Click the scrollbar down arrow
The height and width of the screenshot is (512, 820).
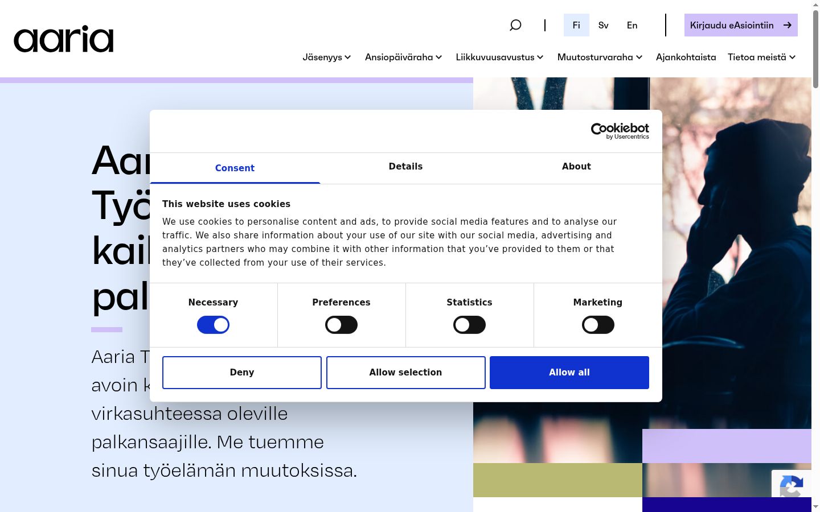click(x=815, y=506)
